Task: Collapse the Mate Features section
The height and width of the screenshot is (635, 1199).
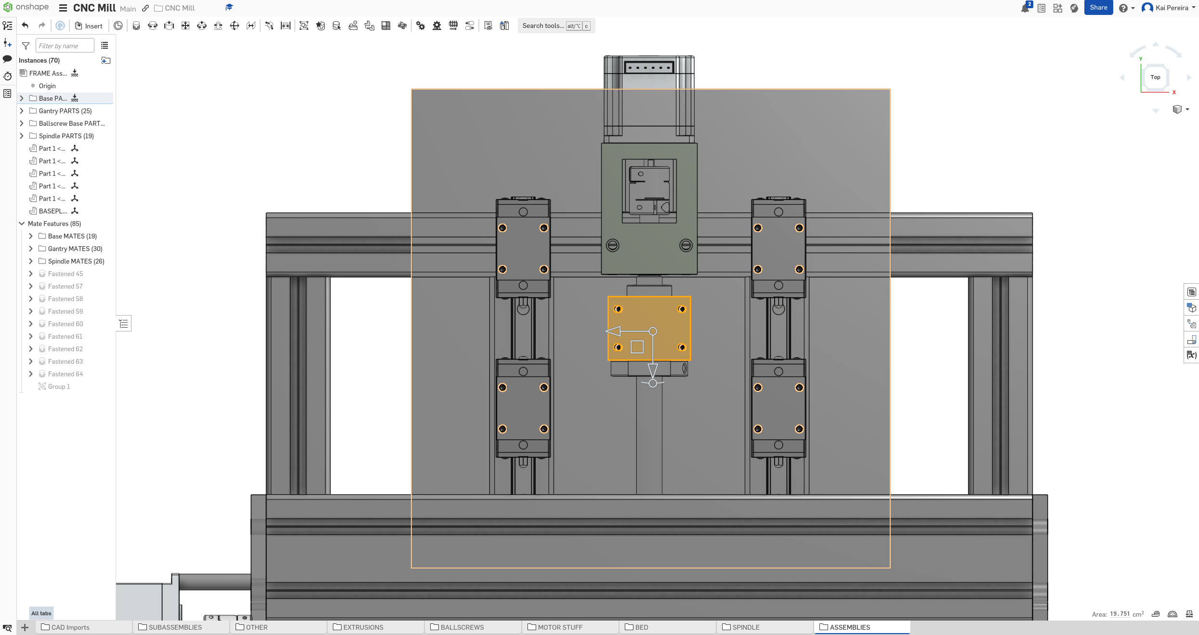Action: [22, 224]
